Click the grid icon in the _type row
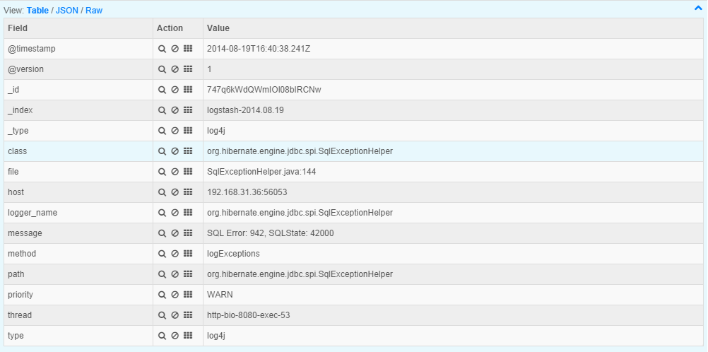This screenshot has height=352, width=708. click(x=188, y=131)
